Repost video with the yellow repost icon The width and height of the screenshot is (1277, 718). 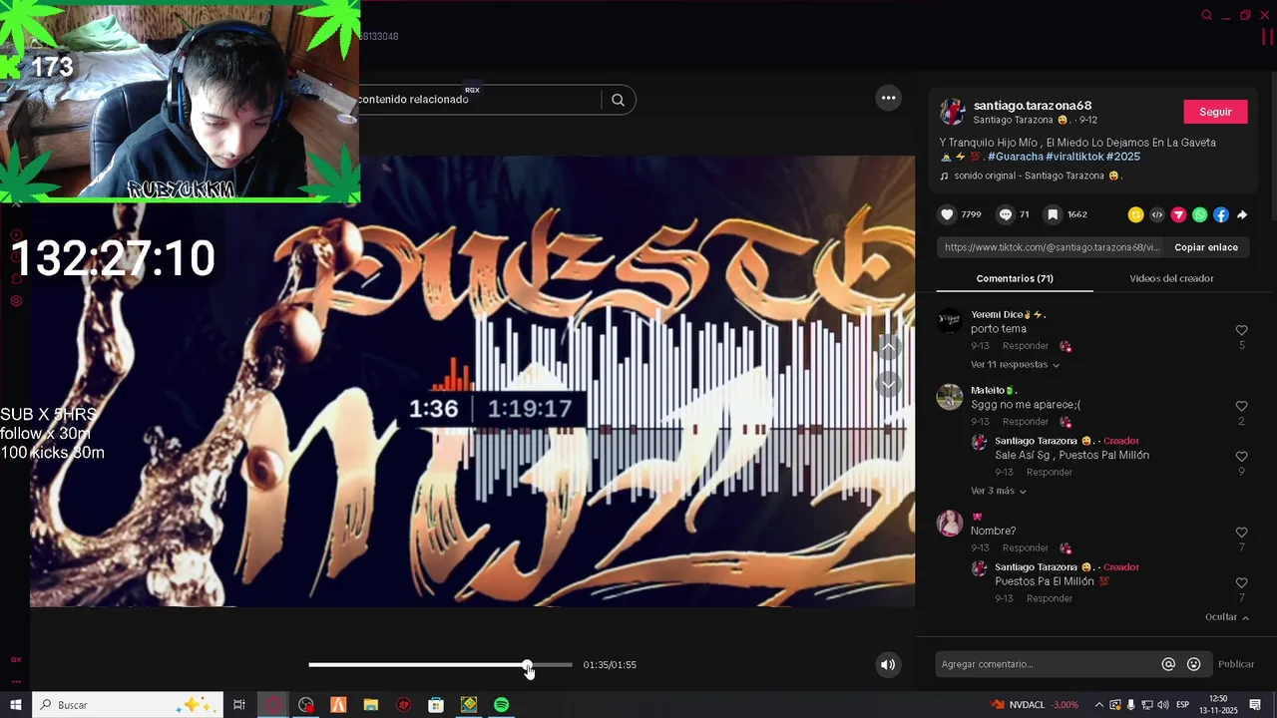coord(1135,214)
